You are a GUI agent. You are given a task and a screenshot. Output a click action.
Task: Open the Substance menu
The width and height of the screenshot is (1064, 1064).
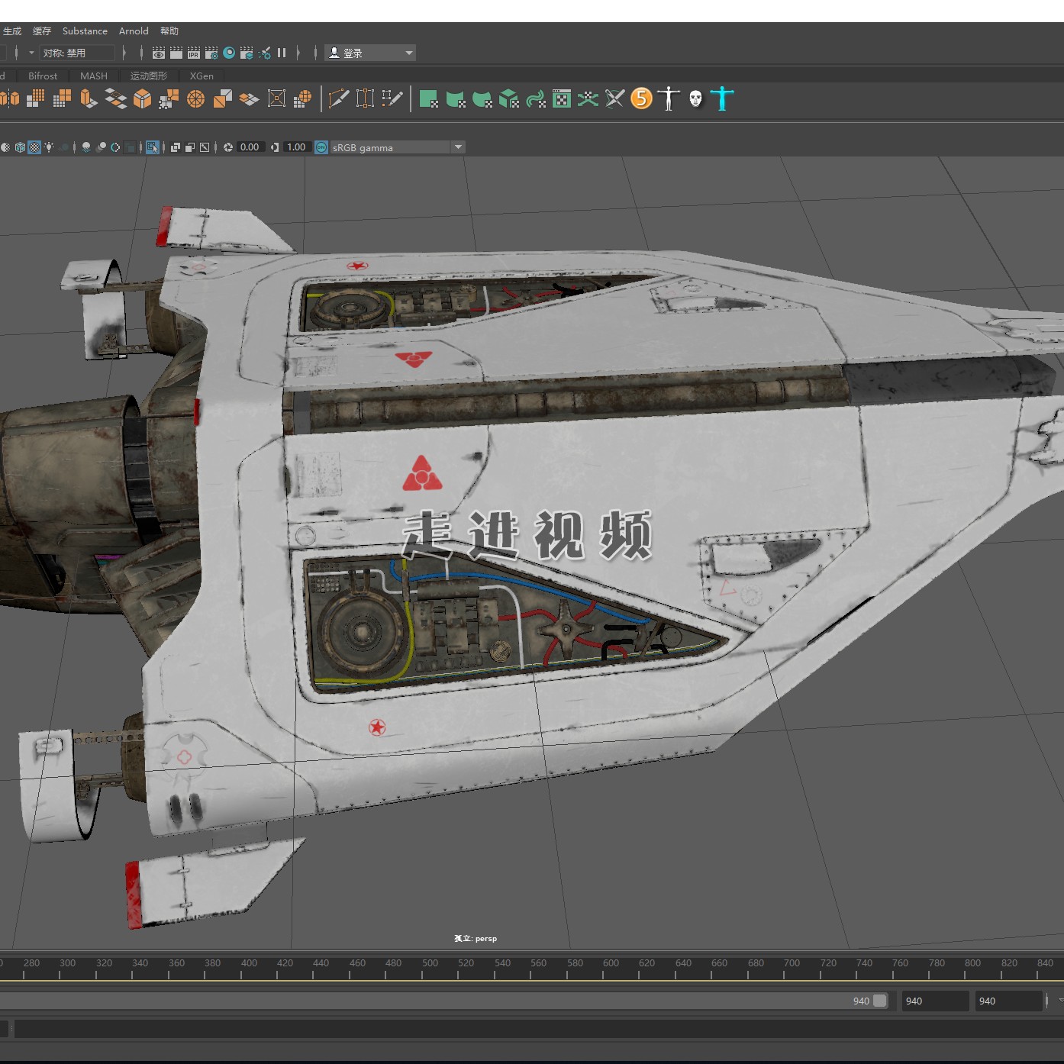click(85, 31)
